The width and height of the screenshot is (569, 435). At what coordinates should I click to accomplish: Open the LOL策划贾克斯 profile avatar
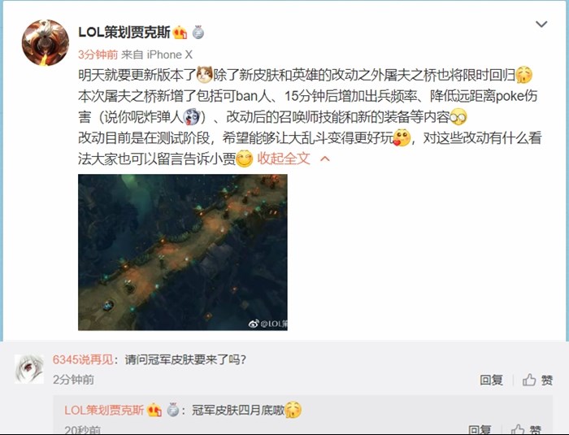click(x=45, y=43)
